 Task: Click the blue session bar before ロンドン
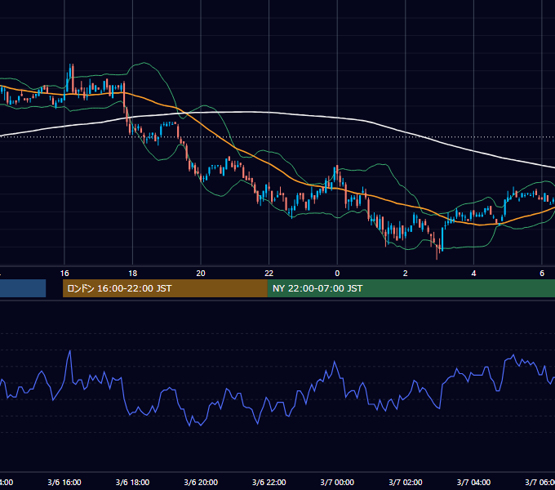[x=23, y=288]
